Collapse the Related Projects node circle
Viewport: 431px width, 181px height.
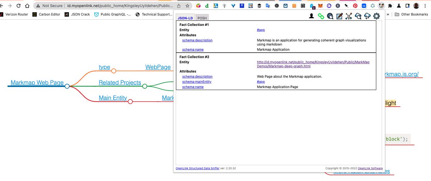tap(144, 86)
